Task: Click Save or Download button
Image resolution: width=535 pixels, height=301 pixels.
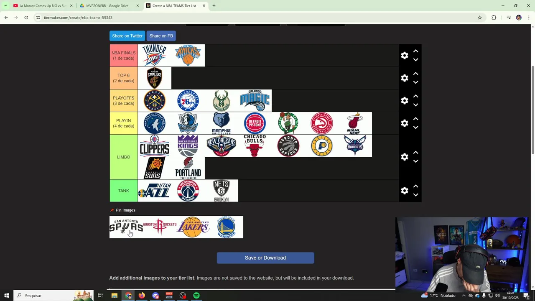Action: click(265, 258)
